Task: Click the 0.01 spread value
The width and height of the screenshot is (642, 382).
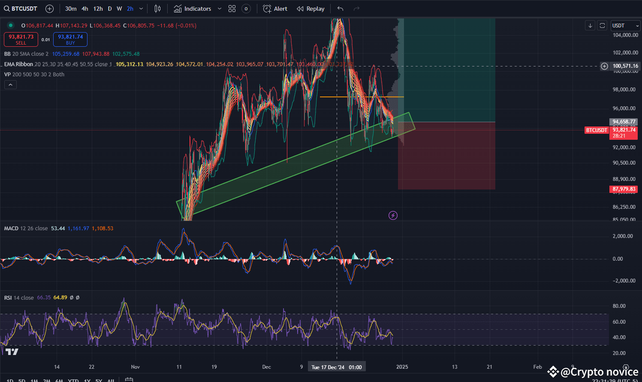Action: point(45,39)
